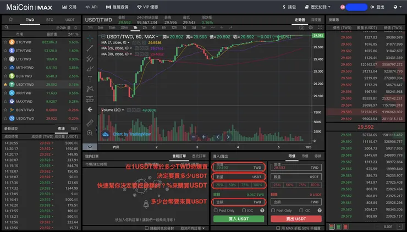Collapse the drawing toolbar with bottom chevron
This screenshot has height=232, width=407.
coord(90,147)
